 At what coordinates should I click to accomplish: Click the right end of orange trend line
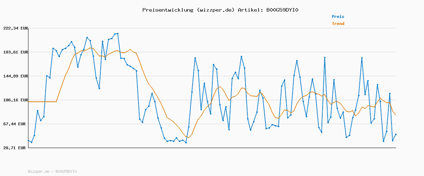point(396,115)
